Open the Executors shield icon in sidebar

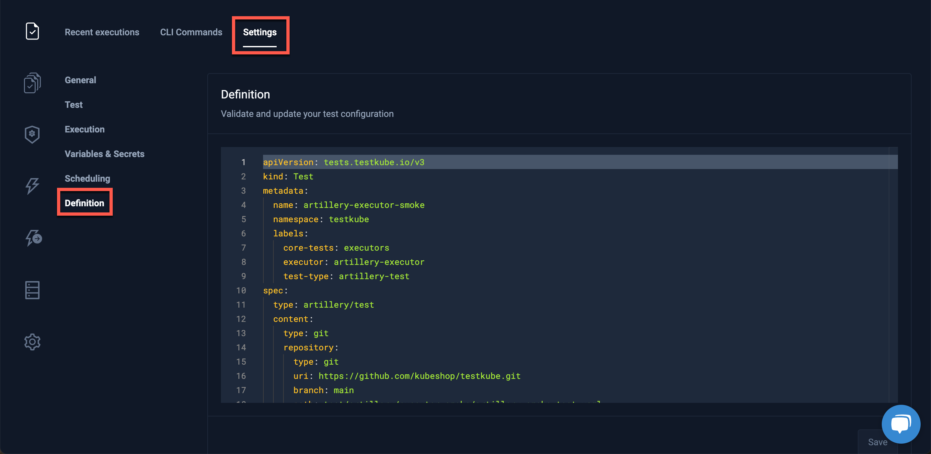click(x=32, y=134)
